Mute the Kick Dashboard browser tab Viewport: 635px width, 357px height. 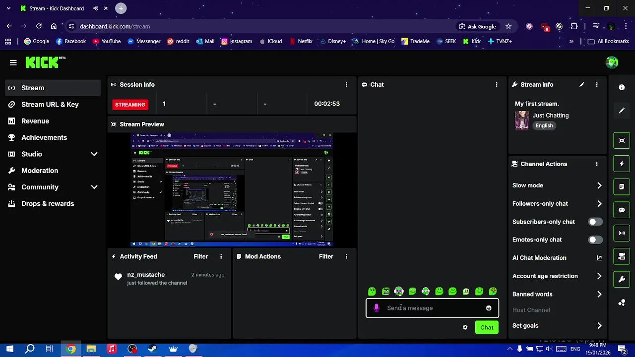point(96,8)
